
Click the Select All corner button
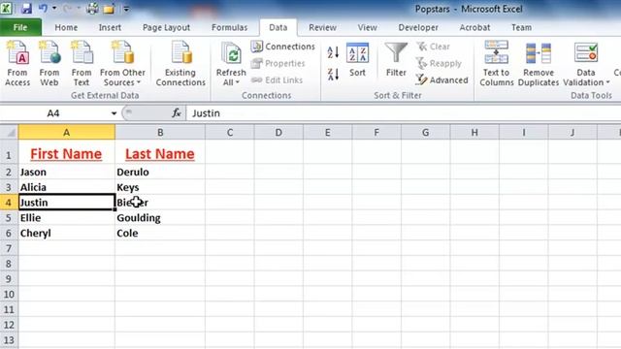pyautogui.click(x=9, y=132)
